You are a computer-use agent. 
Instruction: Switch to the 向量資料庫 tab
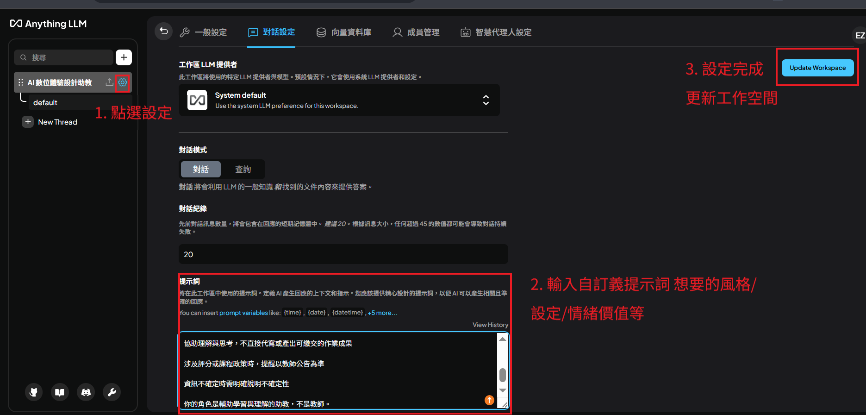click(344, 32)
